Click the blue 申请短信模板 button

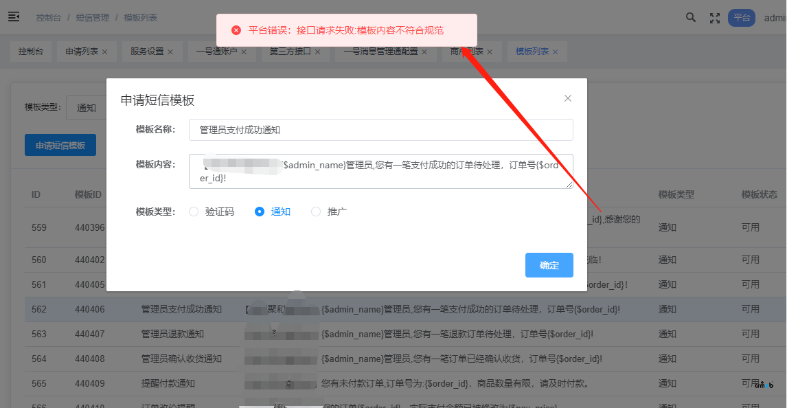coord(60,146)
